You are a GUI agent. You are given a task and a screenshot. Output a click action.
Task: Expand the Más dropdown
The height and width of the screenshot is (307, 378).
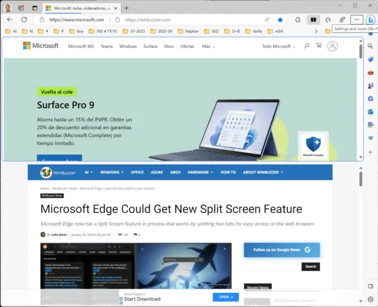pos(209,46)
